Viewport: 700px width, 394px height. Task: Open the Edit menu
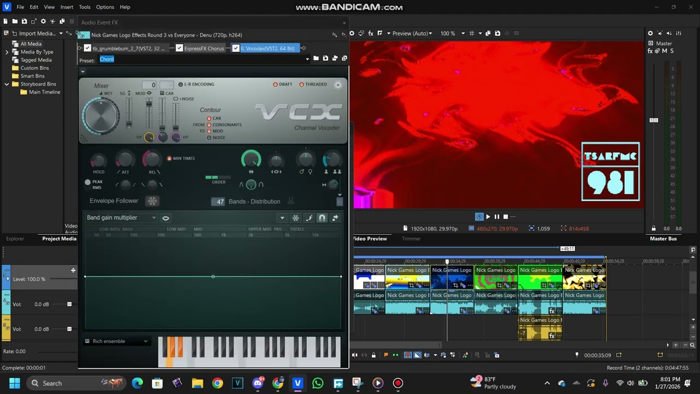click(x=34, y=7)
